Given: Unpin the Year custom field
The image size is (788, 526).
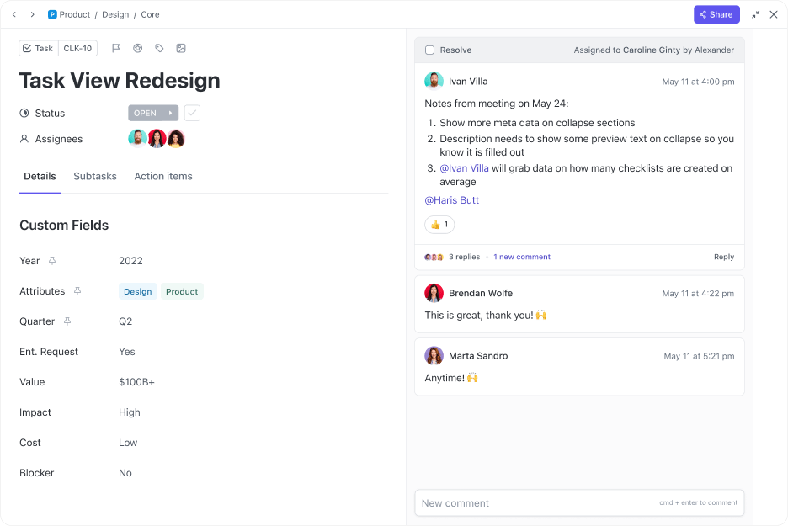Looking at the screenshot, I should [51, 261].
